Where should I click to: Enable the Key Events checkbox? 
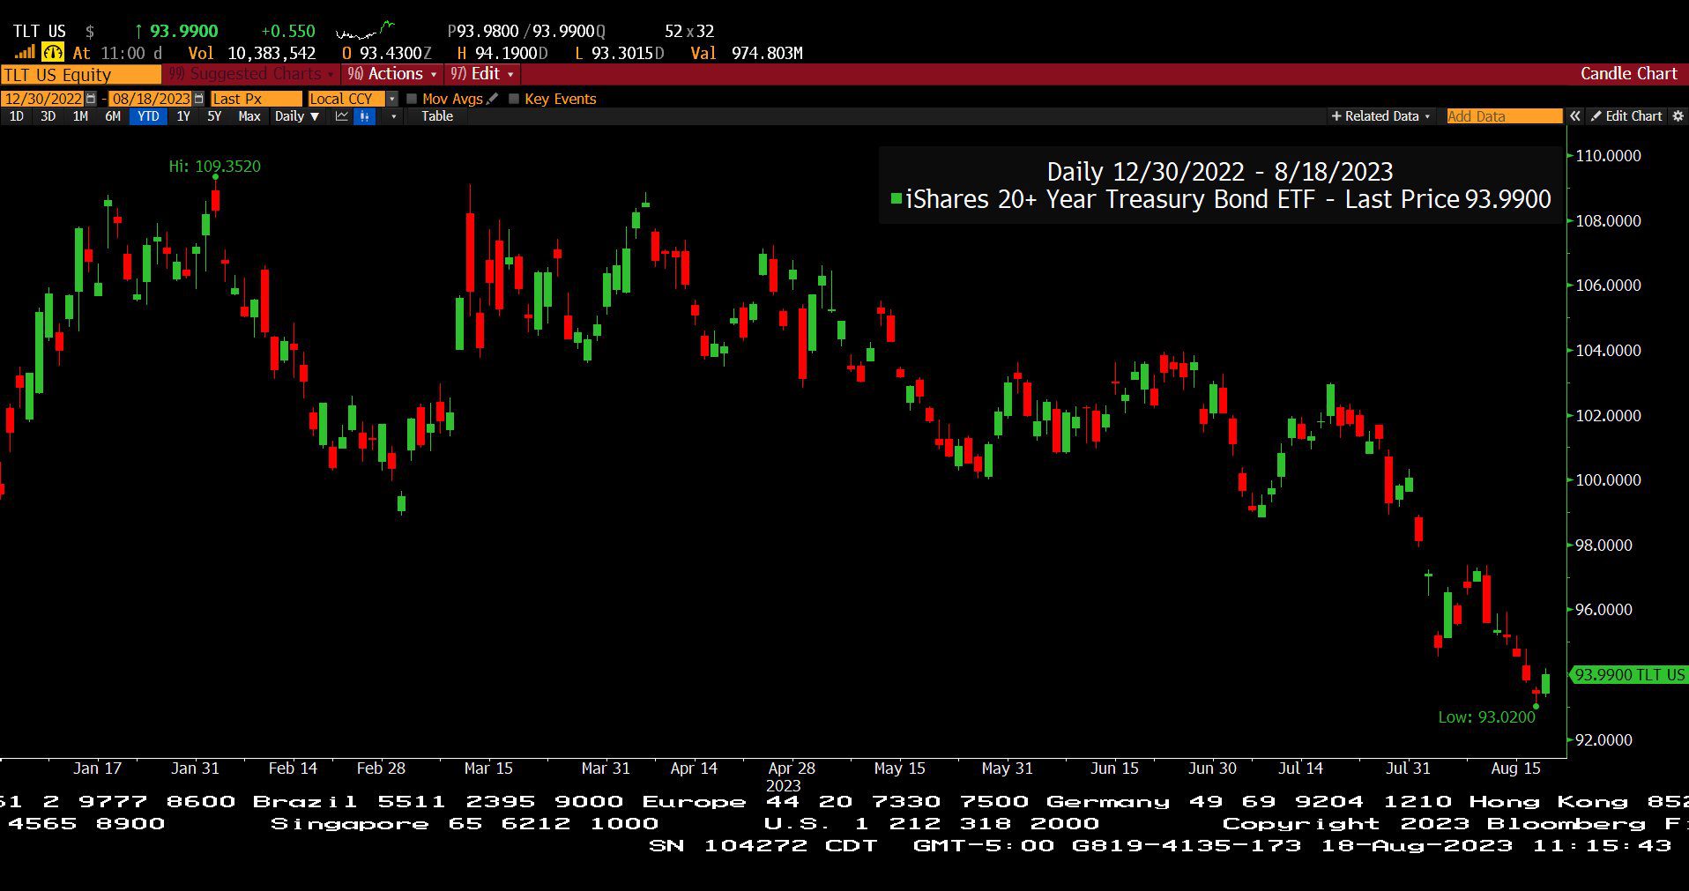(514, 99)
